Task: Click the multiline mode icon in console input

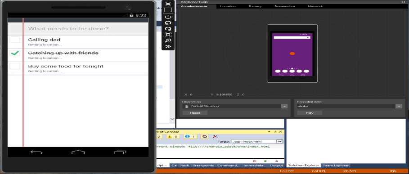Action: point(277,161)
